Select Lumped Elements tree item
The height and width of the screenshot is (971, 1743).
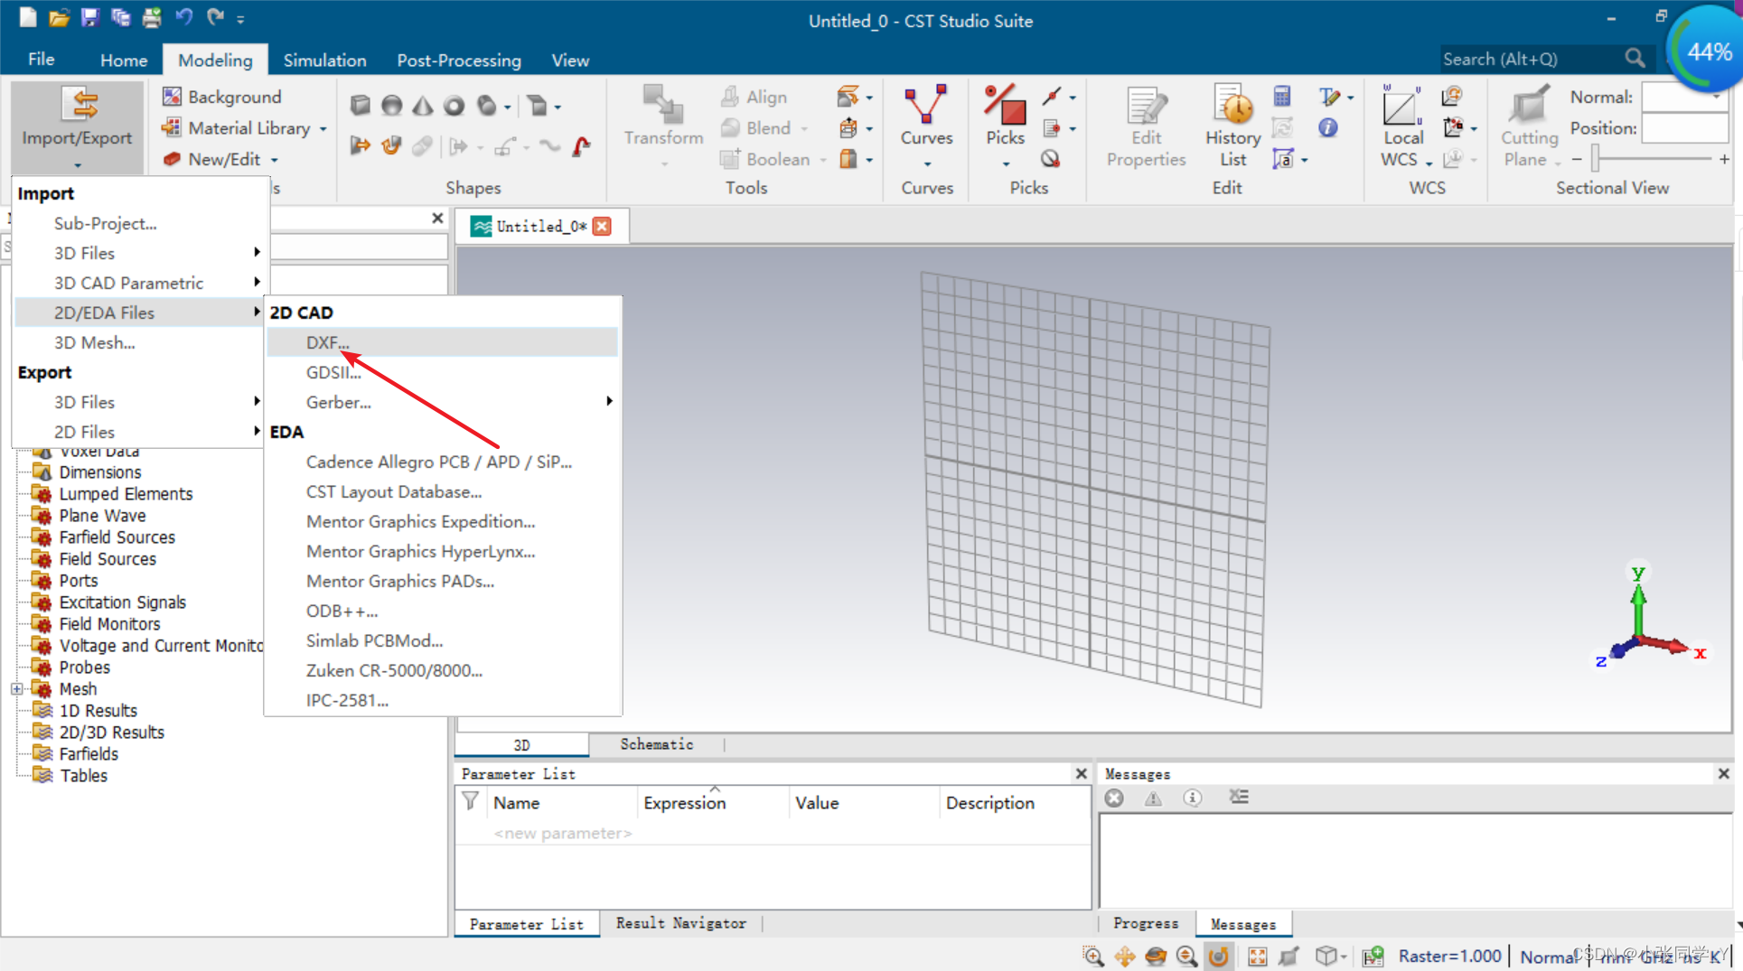click(x=126, y=494)
